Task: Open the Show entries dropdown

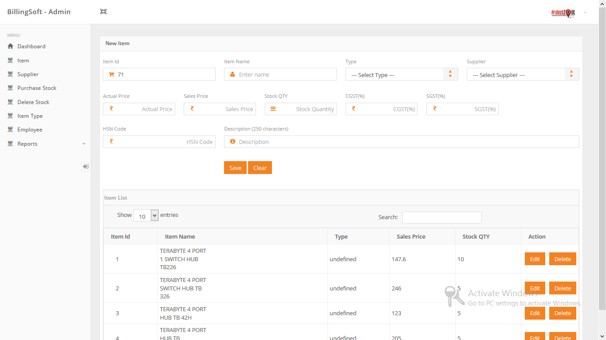Action: pos(146,216)
